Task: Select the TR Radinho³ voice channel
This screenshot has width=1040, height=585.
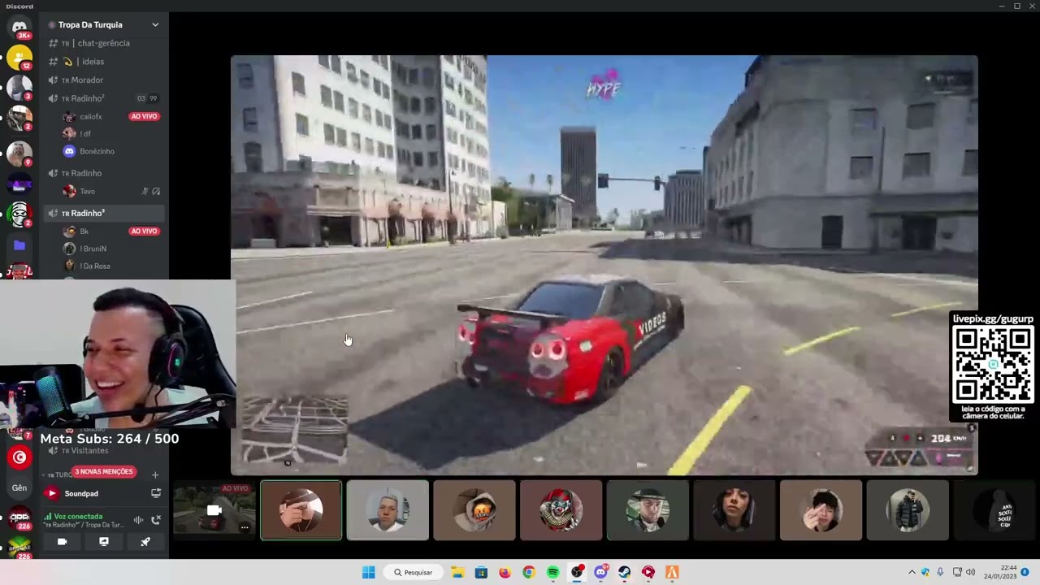Action: coord(105,213)
